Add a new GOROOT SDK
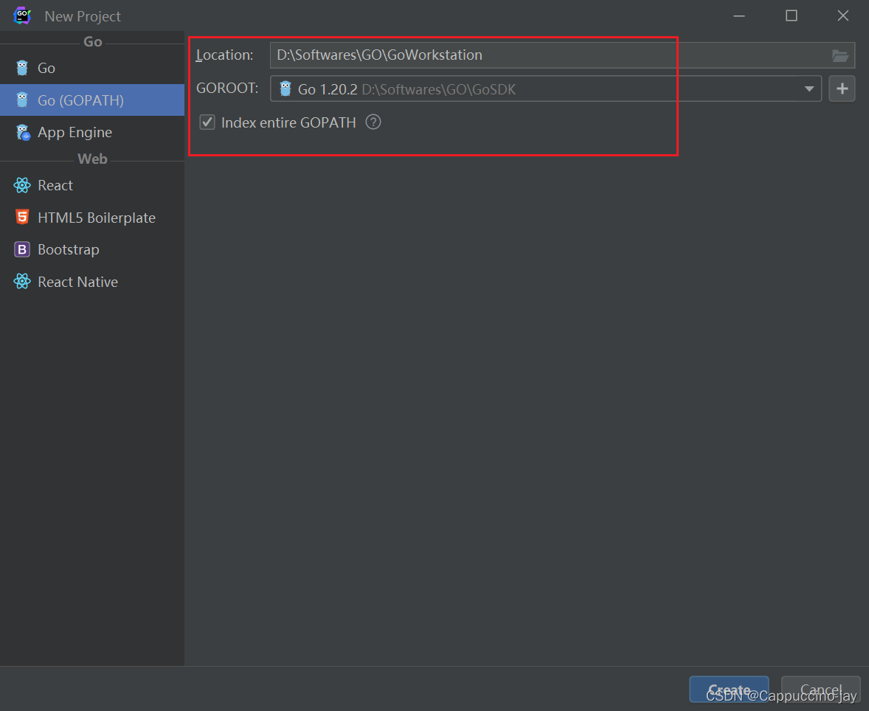This screenshot has height=711, width=869. (x=842, y=89)
